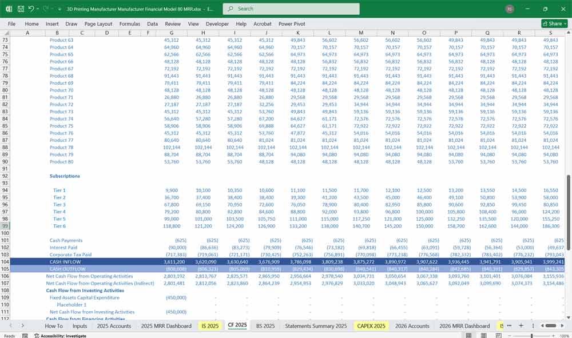Click the Select All corner triangle
The width and height of the screenshot is (572, 338).
pos(5,33)
